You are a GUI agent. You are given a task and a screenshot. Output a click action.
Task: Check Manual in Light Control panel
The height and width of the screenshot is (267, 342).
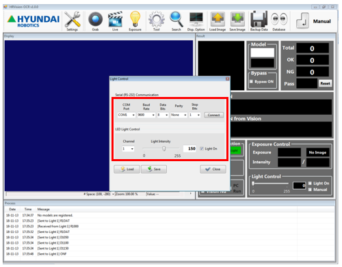click(x=310, y=189)
